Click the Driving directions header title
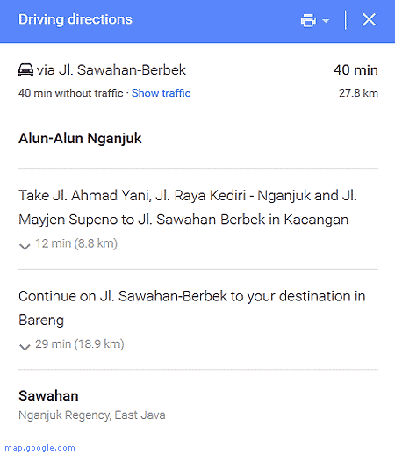Screen dimensions: 395x455 75,19
